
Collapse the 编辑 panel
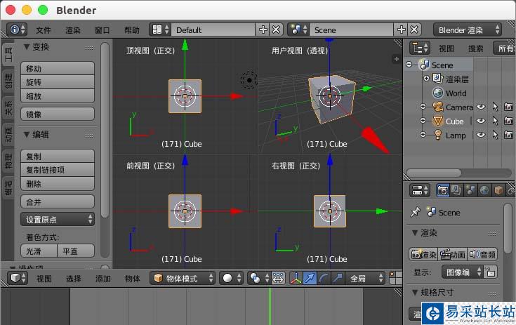pyautogui.click(x=27, y=134)
